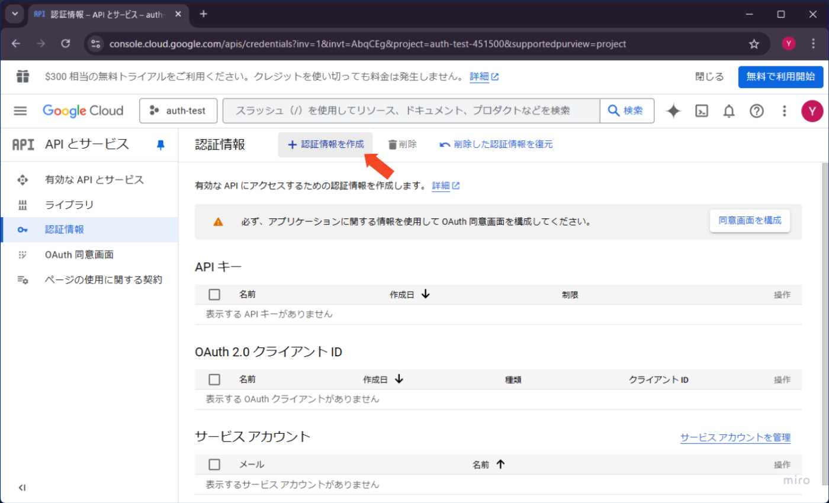Open Chrome profile avatar in toolbar

[x=788, y=43]
